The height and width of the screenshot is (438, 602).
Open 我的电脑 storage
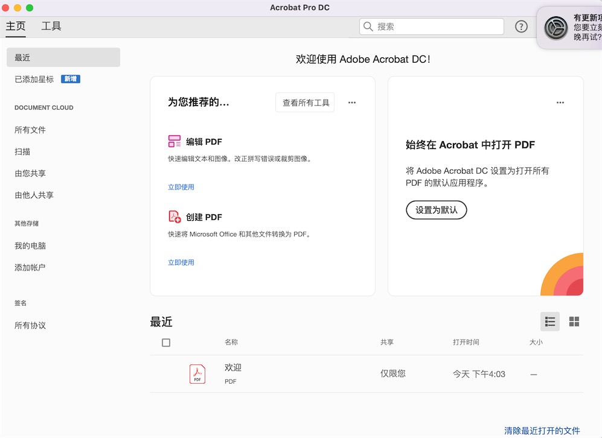tap(30, 246)
